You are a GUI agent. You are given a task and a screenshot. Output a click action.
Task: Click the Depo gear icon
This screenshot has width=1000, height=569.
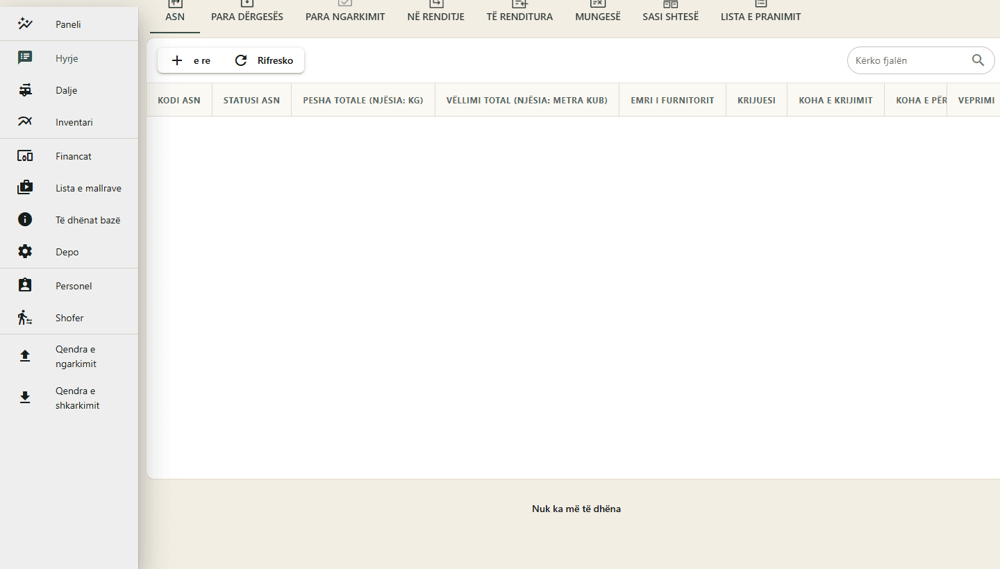click(25, 252)
